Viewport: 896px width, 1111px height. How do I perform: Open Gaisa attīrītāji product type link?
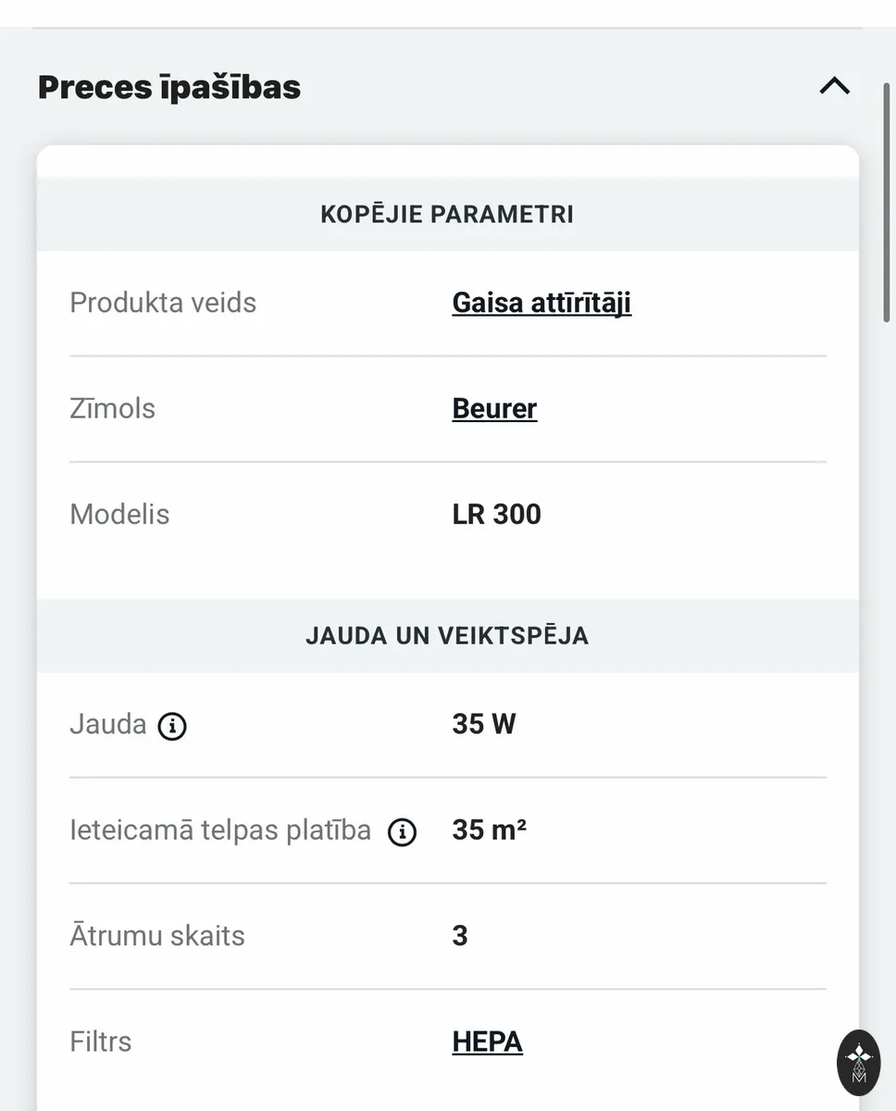(x=541, y=303)
